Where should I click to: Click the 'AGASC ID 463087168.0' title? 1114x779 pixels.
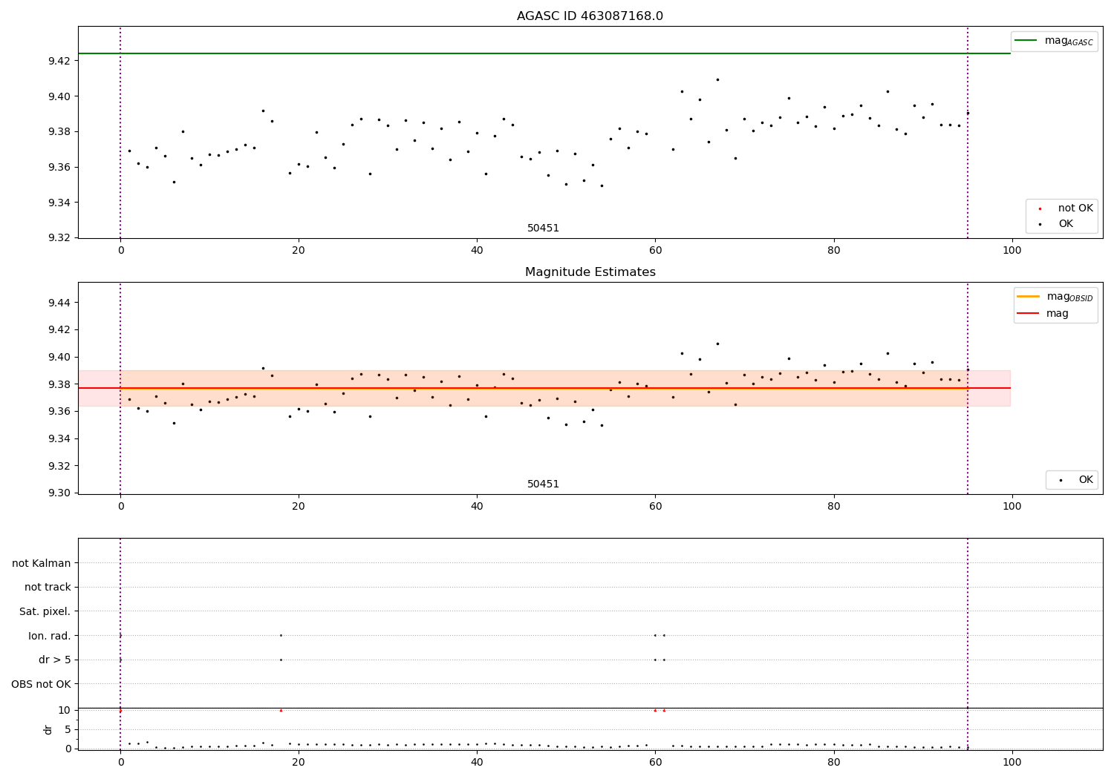(x=590, y=16)
